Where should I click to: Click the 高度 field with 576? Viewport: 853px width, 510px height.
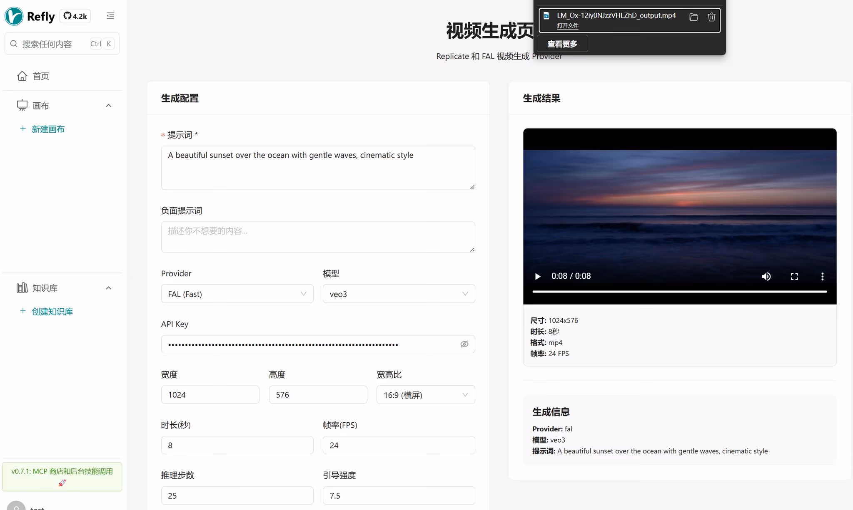point(318,395)
